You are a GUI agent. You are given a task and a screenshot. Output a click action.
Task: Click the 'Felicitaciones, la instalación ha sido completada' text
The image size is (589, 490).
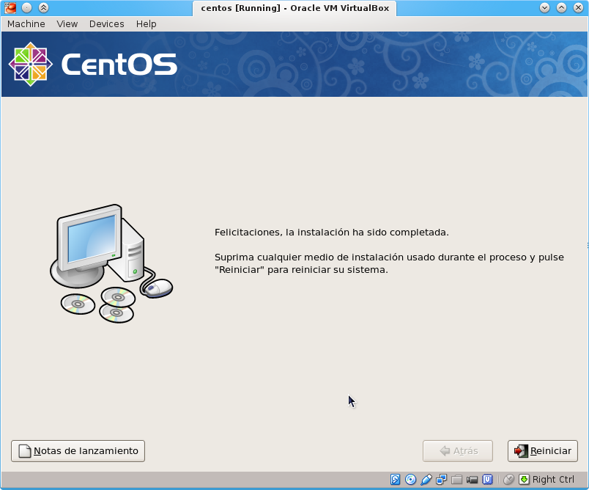[x=332, y=233]
